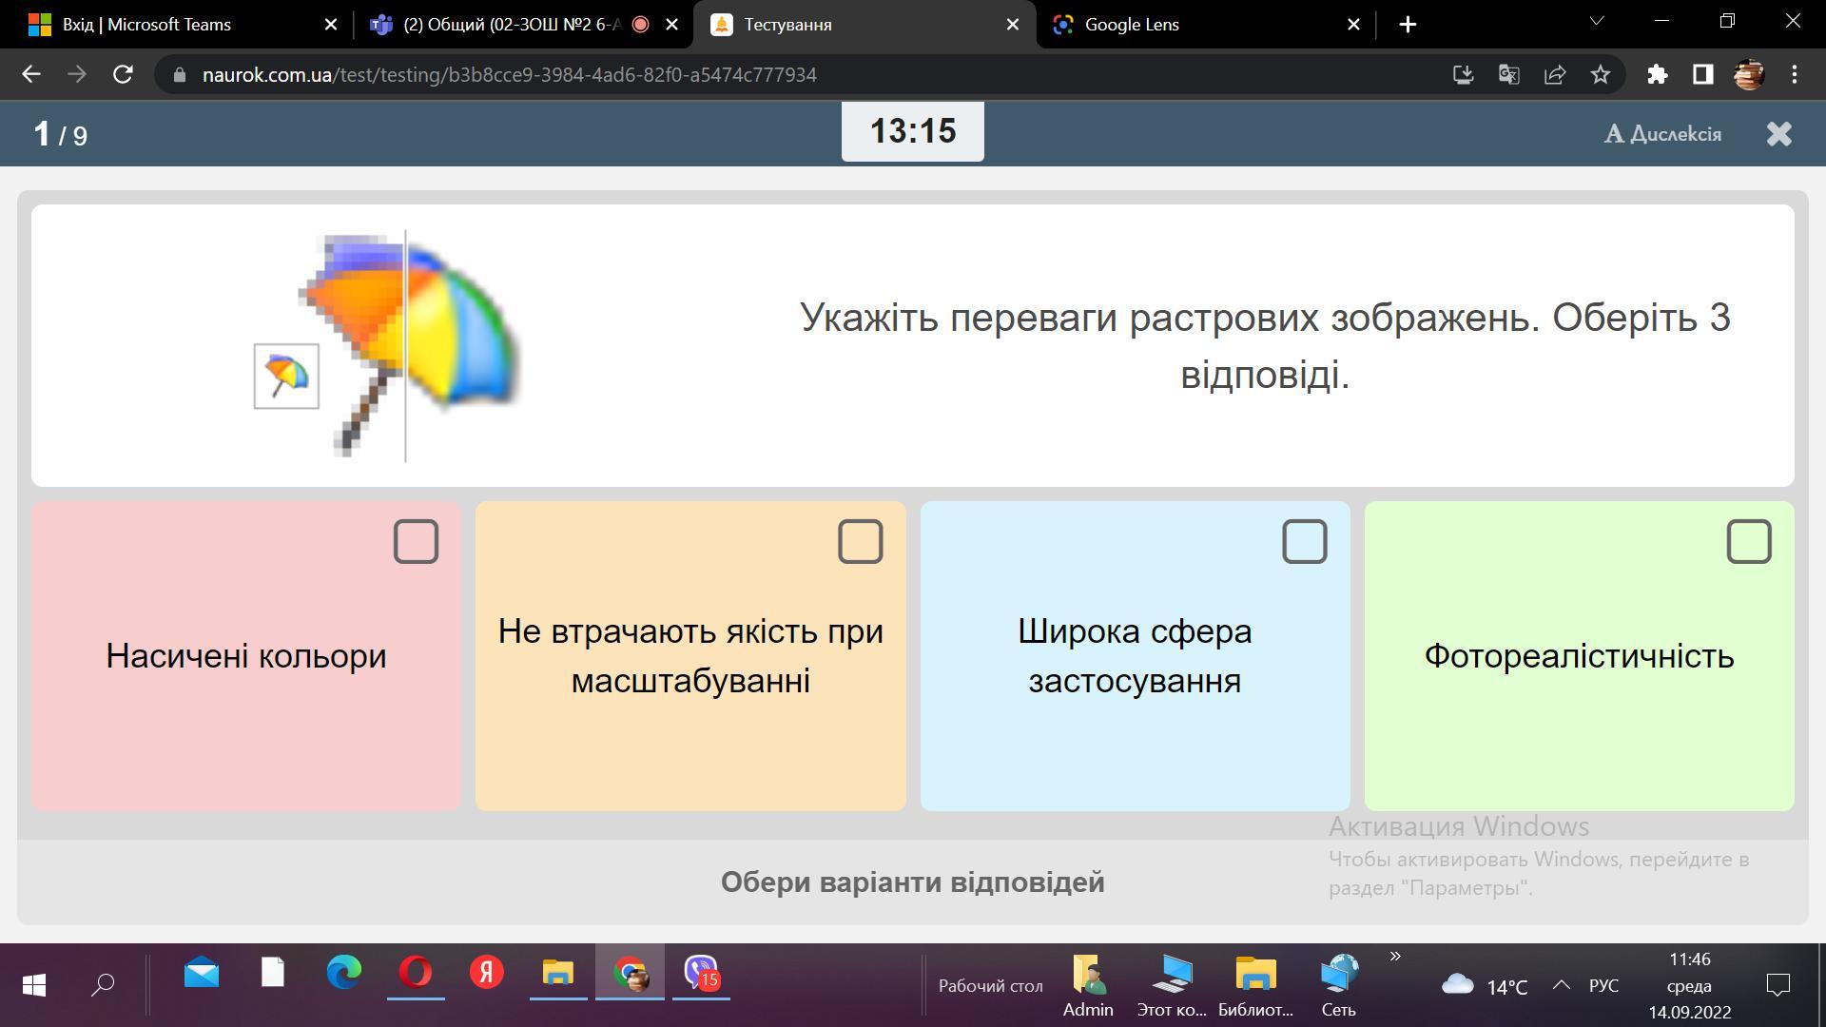Reload the current page
The image size is (1826, 1027).
pyautogui.click(x=123, y=74)
